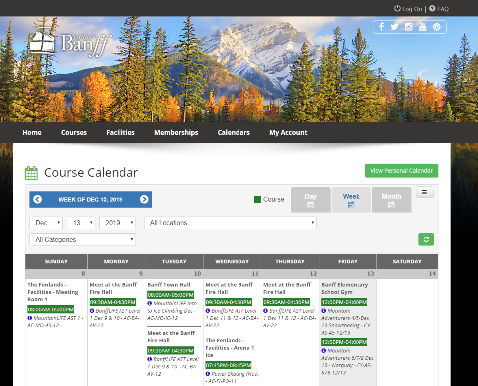478x386 pixels.
Task: Click View Personal Calendar button
Action: click(401, 171)
